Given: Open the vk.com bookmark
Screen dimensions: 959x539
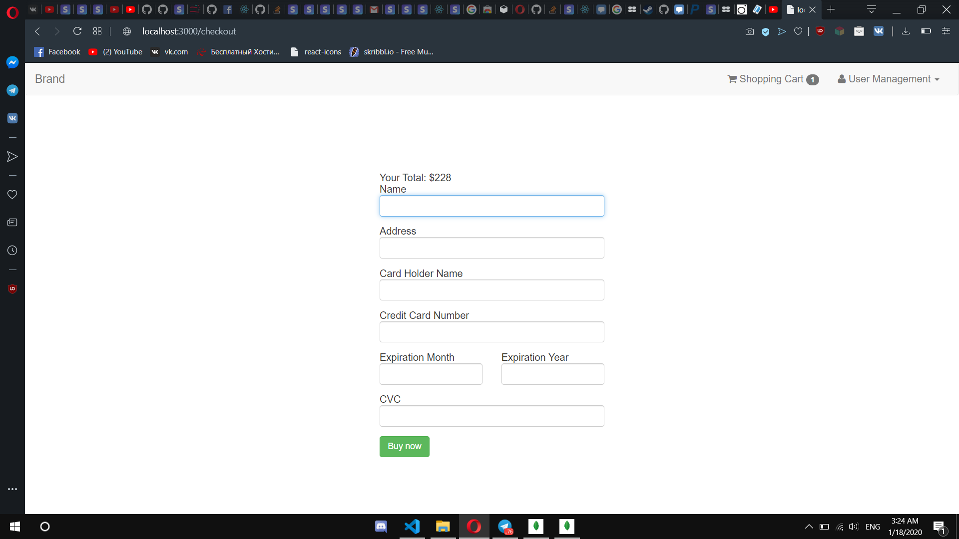Looking at the screenshot, I should (x=169, y=52).
